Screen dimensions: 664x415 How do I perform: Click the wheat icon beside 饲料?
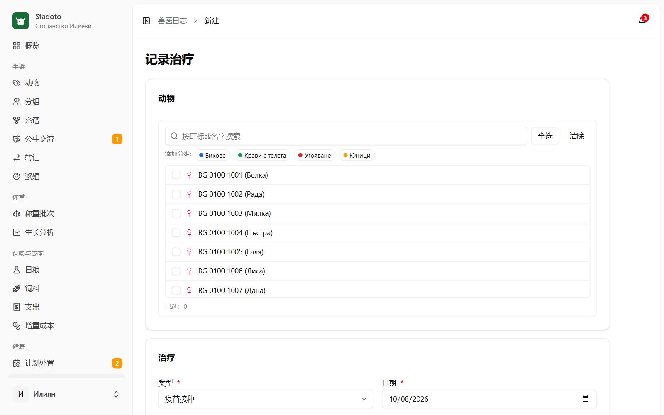tap(17, 288)
